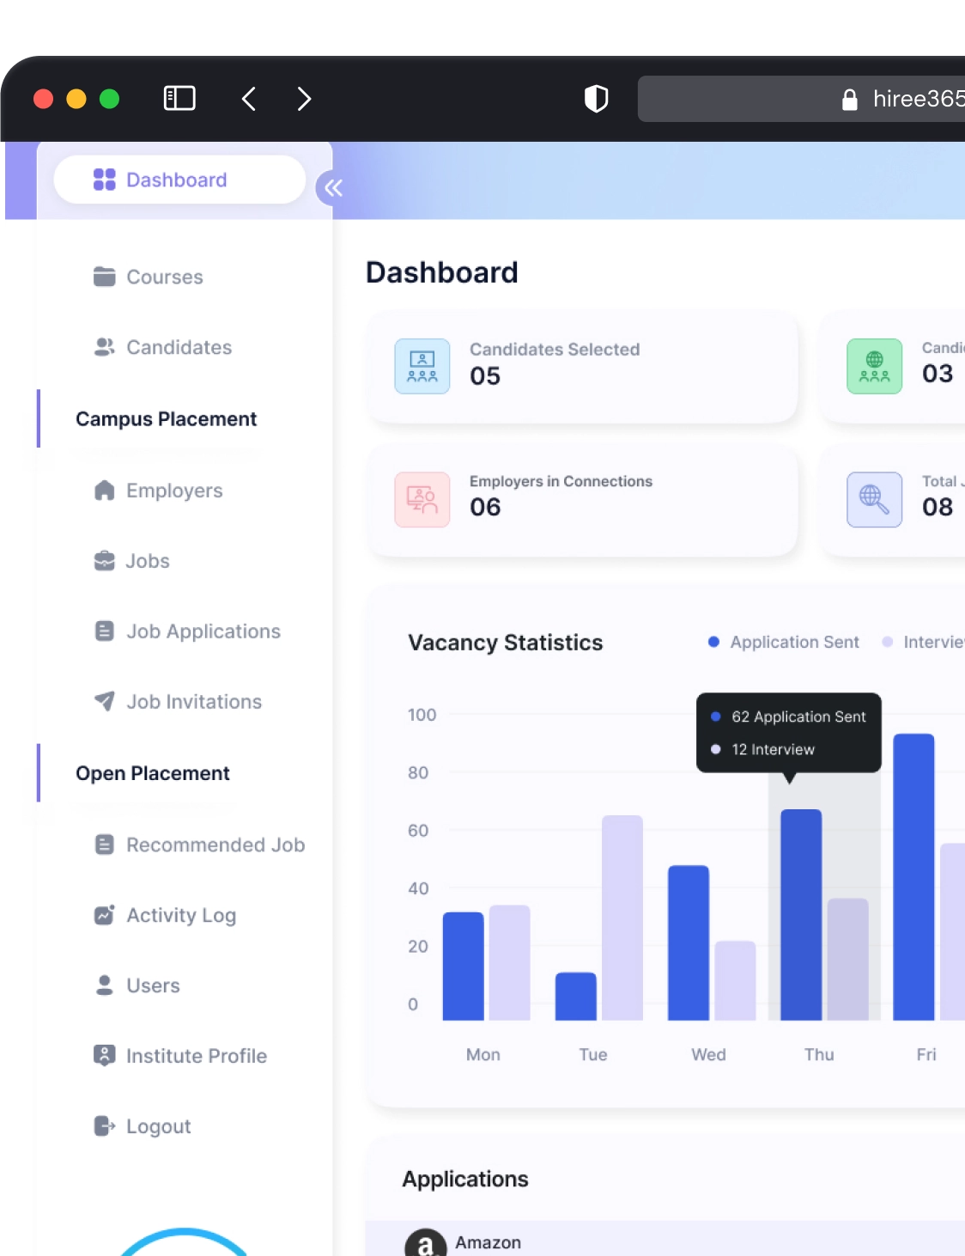Open the Dashboard menu item

(179, 180)
